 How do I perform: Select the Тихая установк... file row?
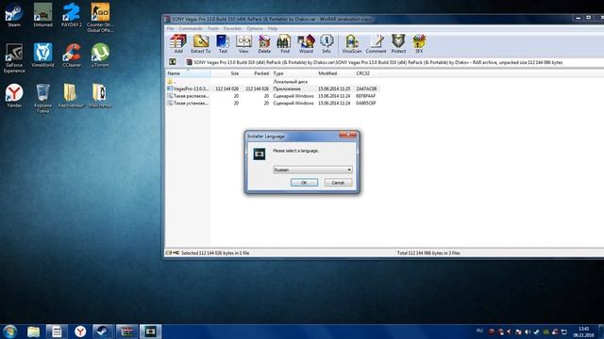272,104
